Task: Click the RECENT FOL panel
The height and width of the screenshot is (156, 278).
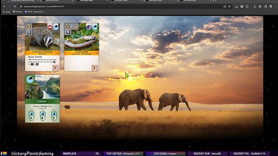Action: click(x=250, y=153)
